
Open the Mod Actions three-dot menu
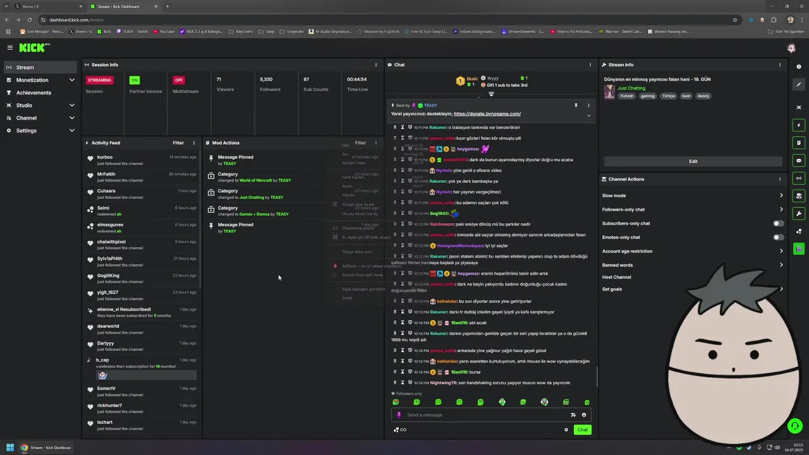(376, 143)
